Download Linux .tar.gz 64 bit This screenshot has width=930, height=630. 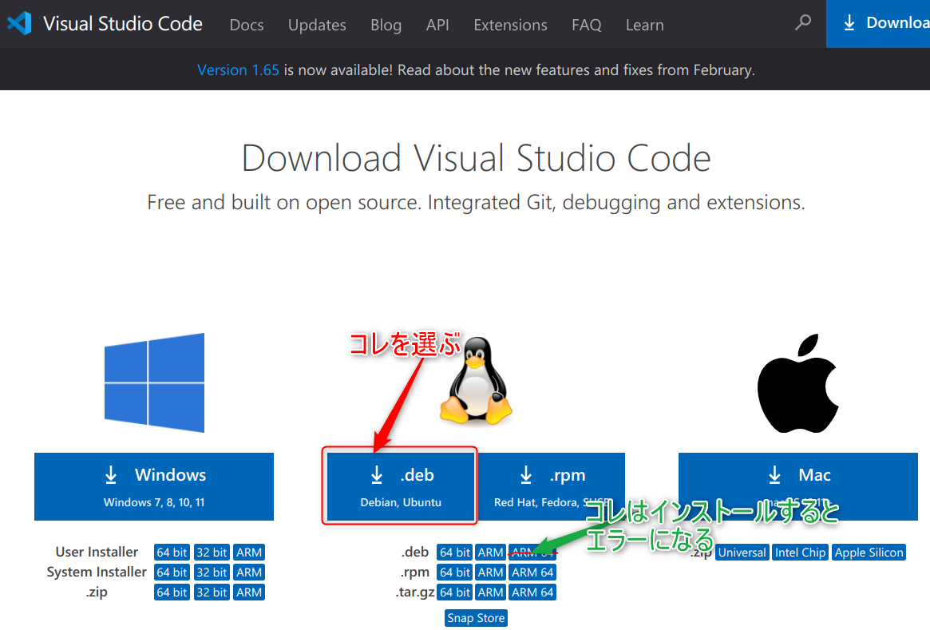tap(455, 592)
